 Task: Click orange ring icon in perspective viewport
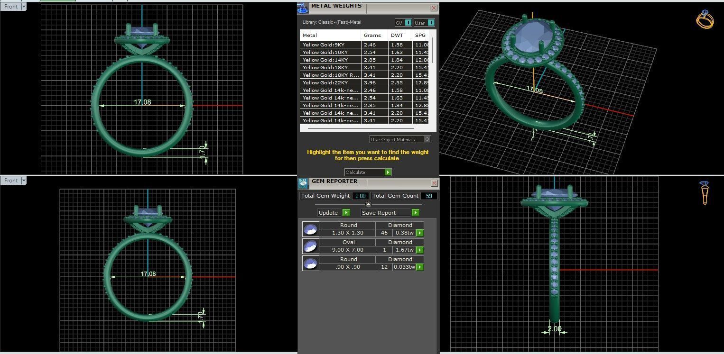tap(705, 19)
